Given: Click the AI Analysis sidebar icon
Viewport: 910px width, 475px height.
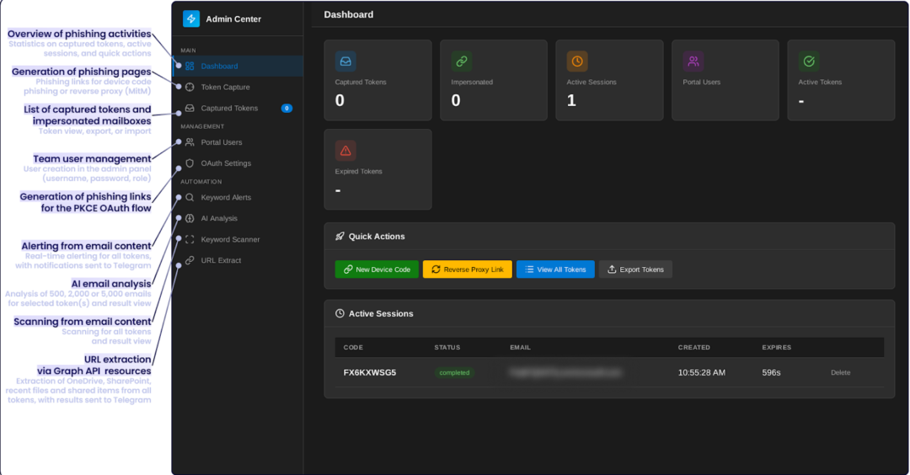Looking at the screenshot, I should pyautogui.click(x=190, y=218).
